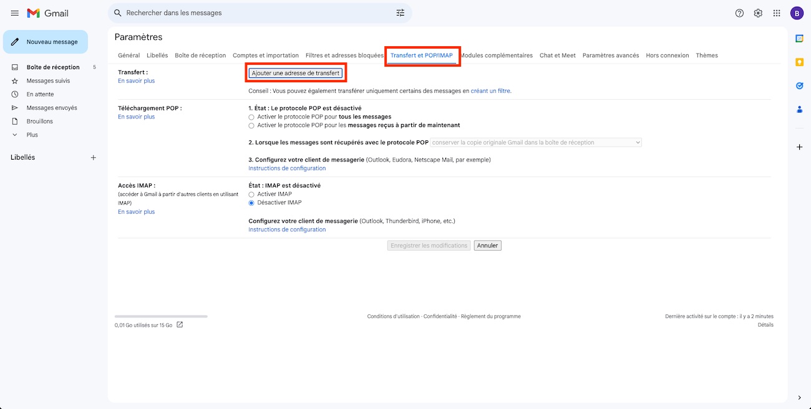Viewport: 811px width, 409px height.
Task: Select Désactiver IMAP radio button
Action: coord(251,203)
